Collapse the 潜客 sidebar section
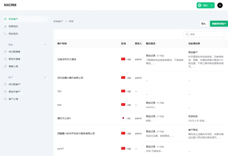Screen dimensions: 228x156 pos(45,45)
